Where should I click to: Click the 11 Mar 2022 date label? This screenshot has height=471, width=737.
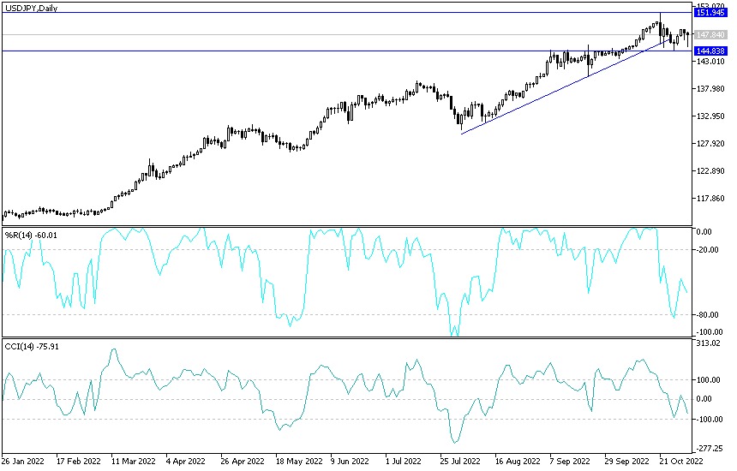click(x=134, y=461)
